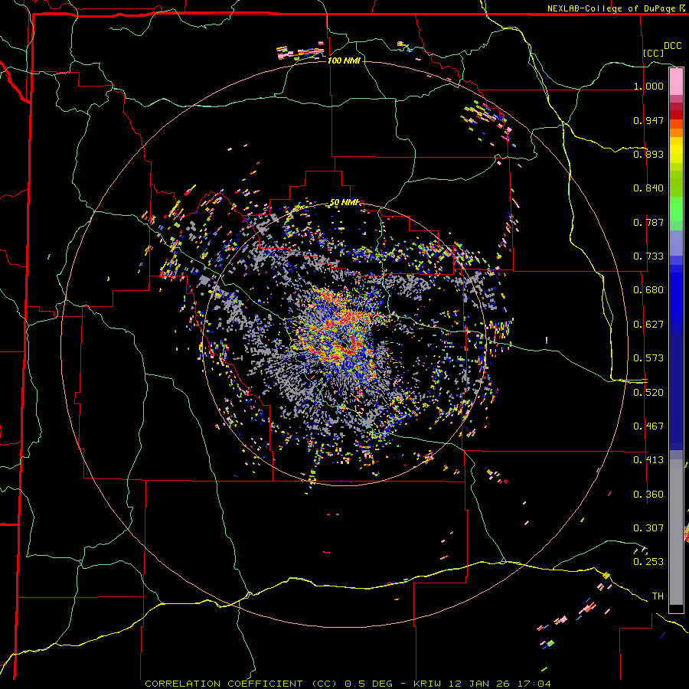
Task: Select the 0.733 value on the scale
Action: coord(648,256)
